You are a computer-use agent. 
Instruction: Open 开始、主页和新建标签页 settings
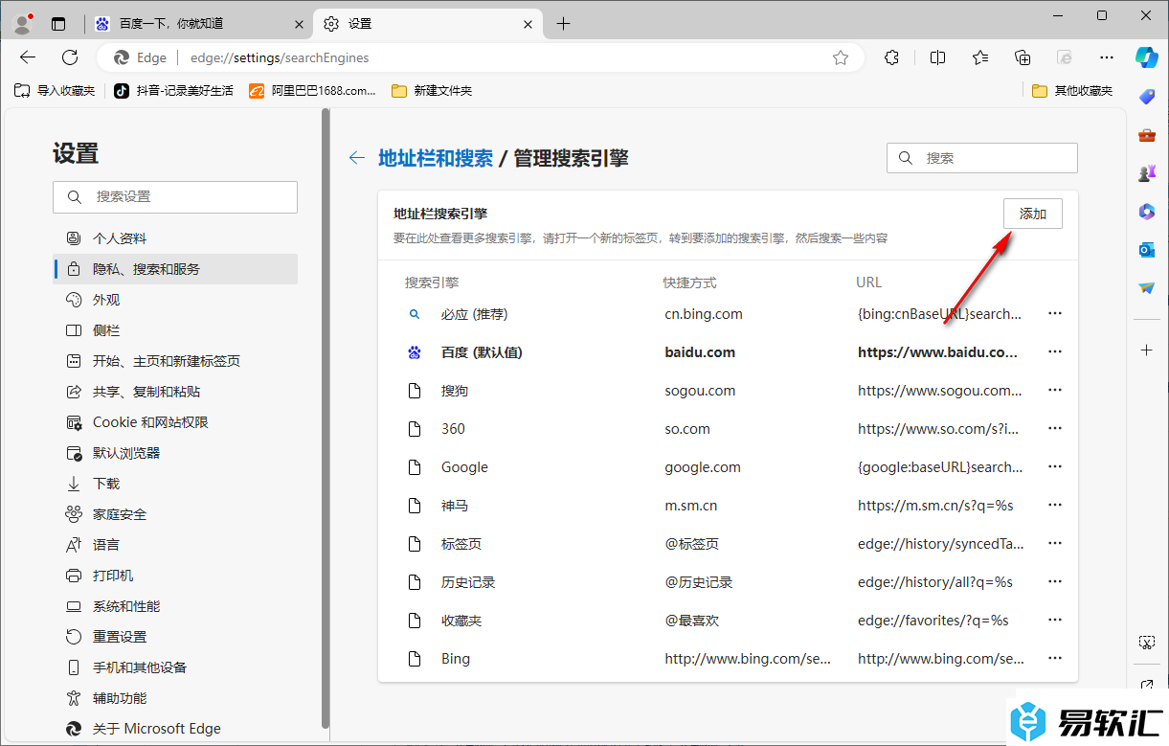tap(175, 361)
